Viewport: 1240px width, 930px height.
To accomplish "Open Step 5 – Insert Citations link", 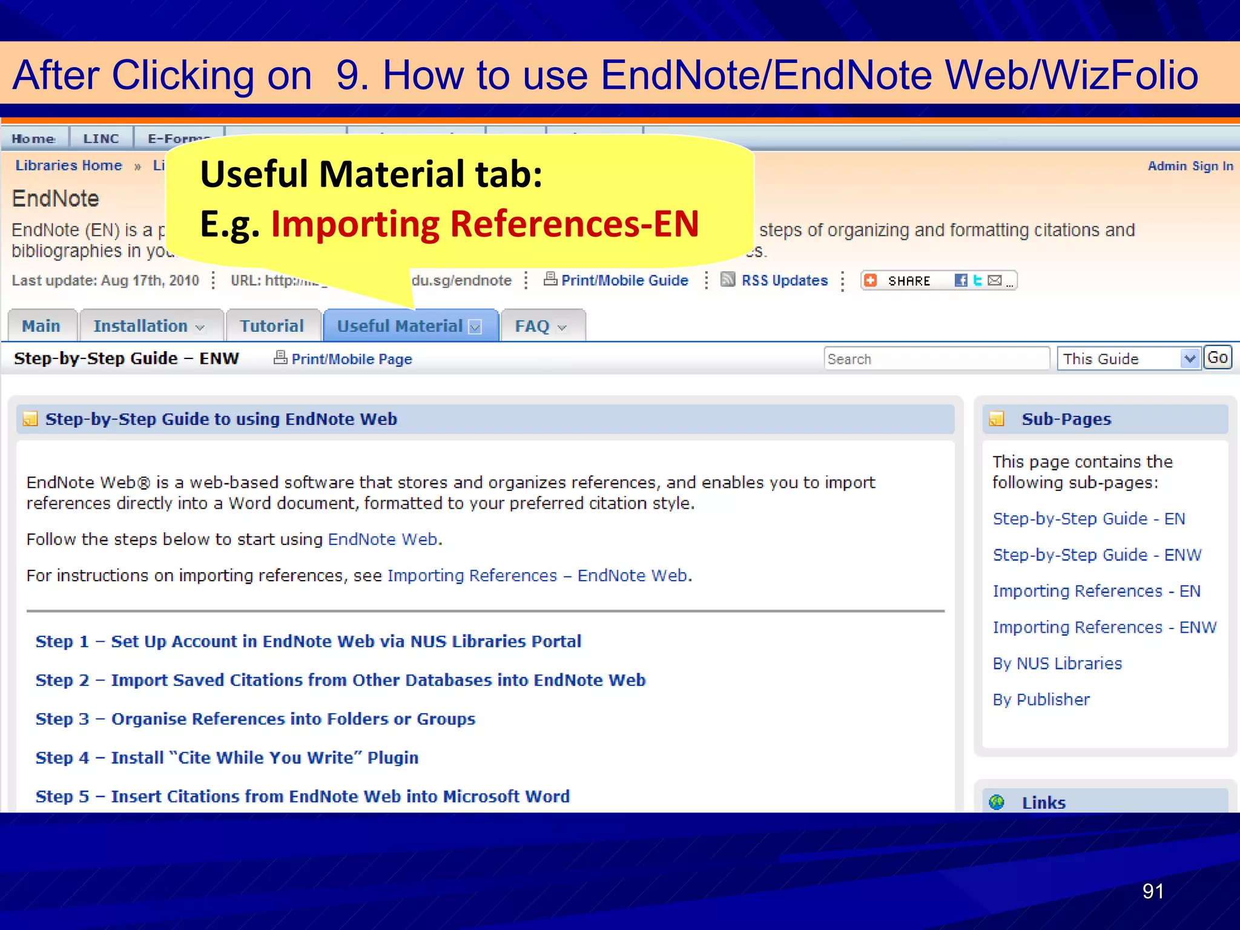I will pyautogui.click(x=303, y=796).
